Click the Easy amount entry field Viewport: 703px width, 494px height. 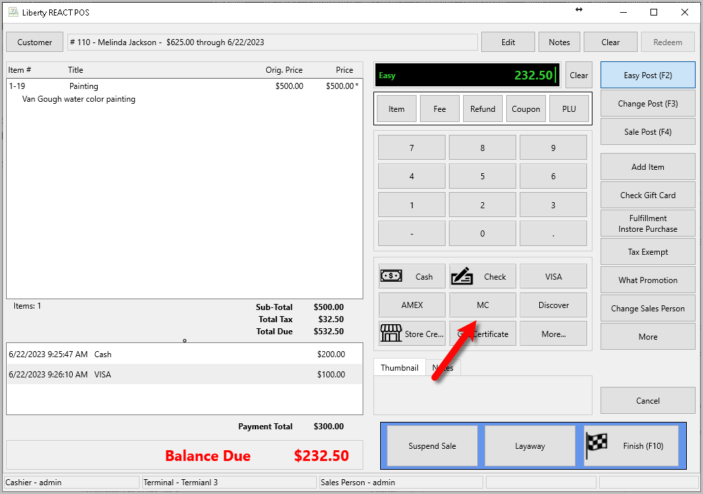tap(467, 75)
